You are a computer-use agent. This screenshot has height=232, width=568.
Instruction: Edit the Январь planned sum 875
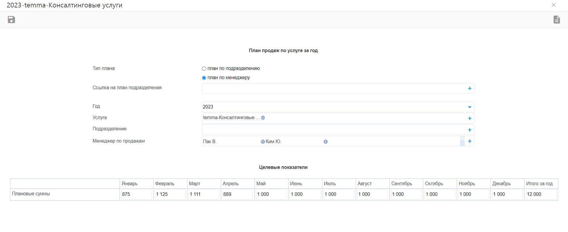pyautogui.click(x=136, y=194)
